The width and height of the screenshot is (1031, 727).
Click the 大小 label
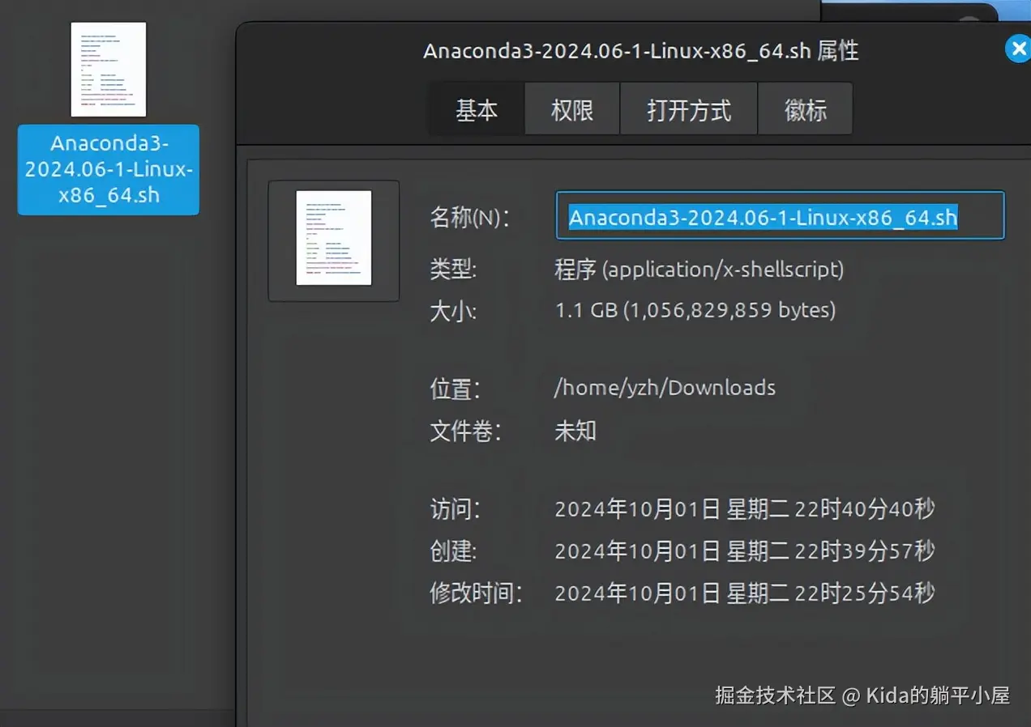tap(454, 311)
